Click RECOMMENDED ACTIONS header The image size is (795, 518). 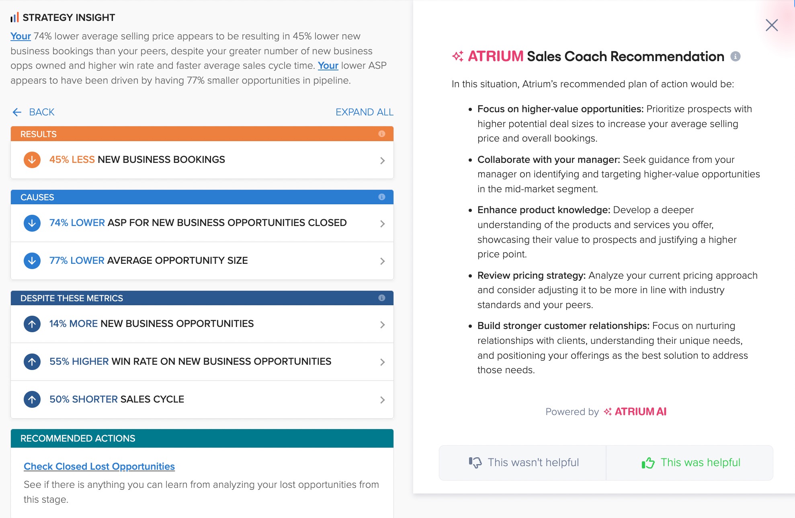[x=202, y=438]
